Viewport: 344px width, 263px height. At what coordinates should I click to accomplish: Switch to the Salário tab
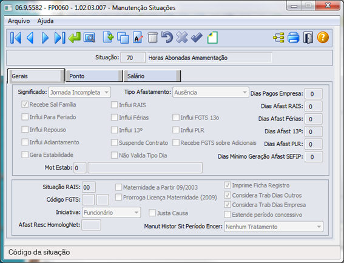pos(152,76)
